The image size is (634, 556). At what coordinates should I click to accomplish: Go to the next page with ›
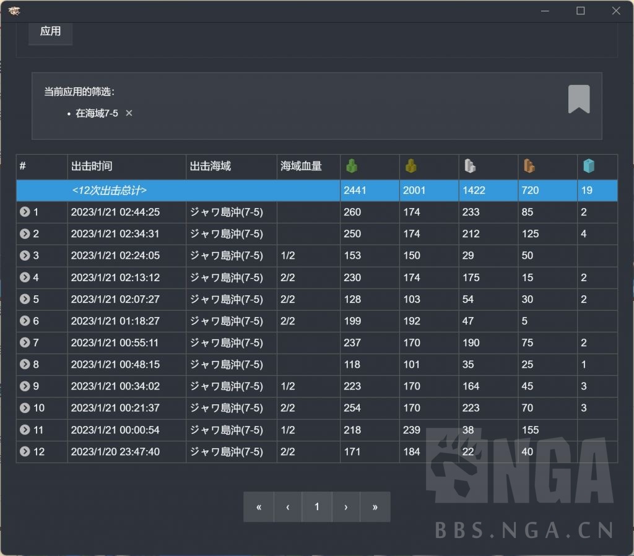[346, 506]
